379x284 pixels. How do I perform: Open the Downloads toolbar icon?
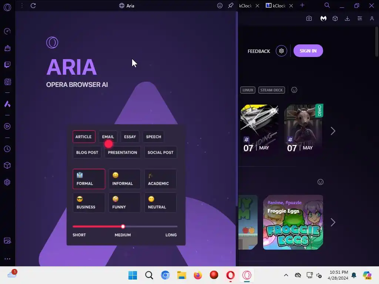[x=347, y=18]
